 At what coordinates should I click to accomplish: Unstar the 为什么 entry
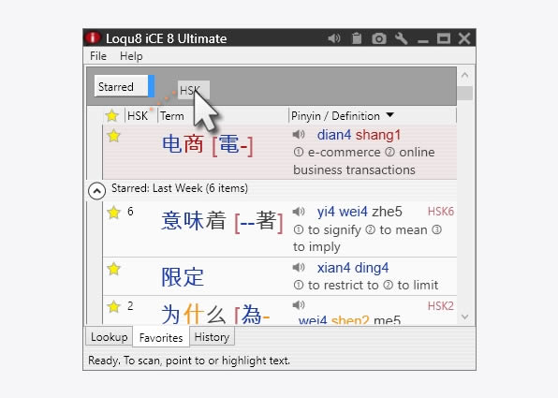pyautogui.click(x=113, y=306)
